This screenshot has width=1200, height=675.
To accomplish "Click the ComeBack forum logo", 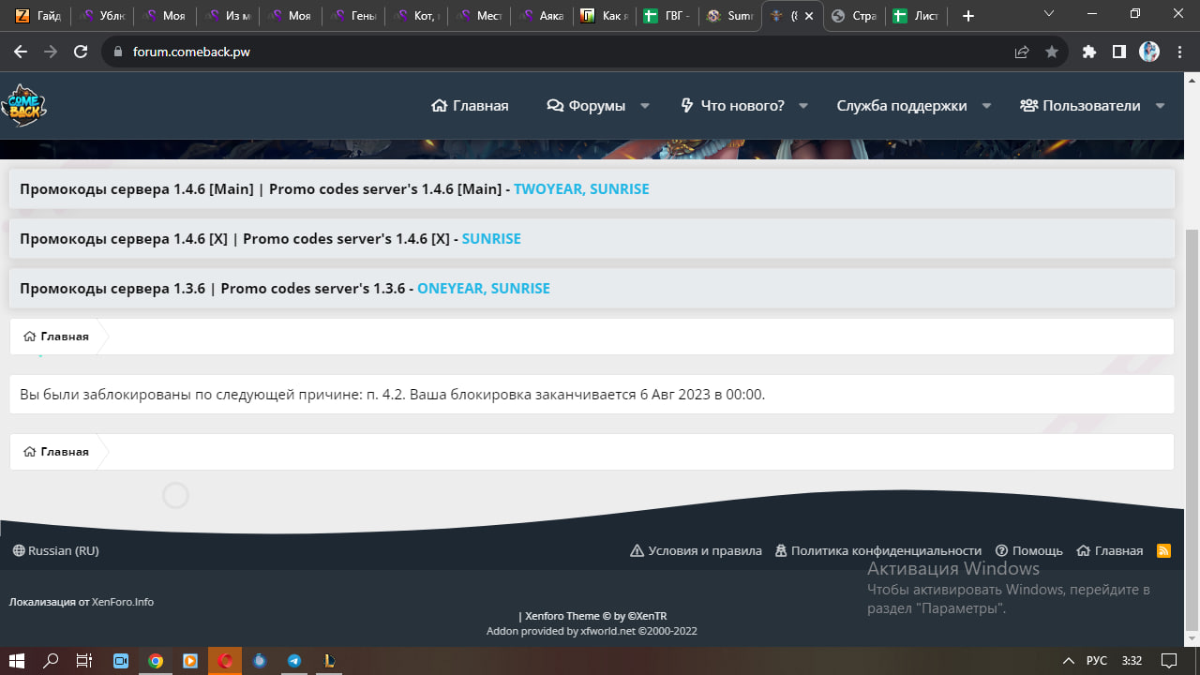I will (x=23, y=105).
